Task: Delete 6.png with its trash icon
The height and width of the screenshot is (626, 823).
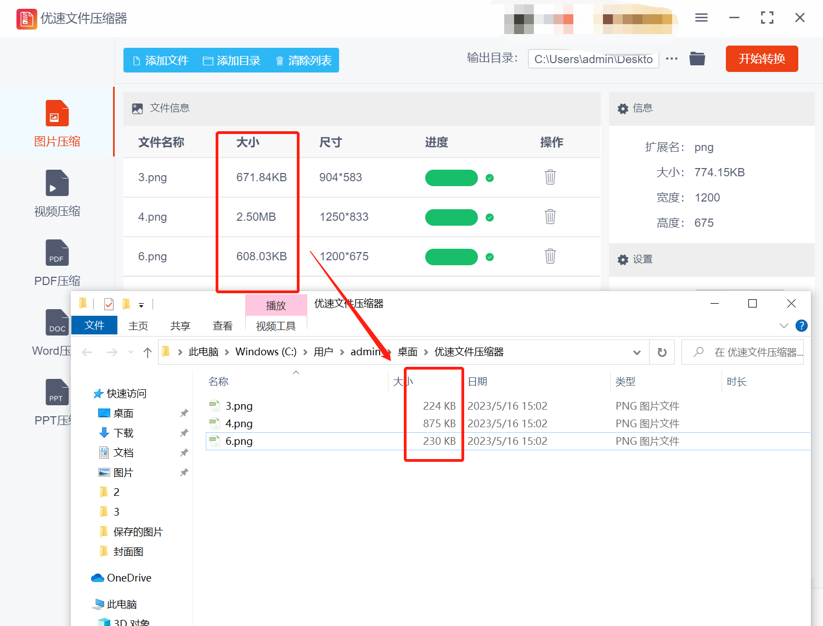Action: (x=550, y=256)
